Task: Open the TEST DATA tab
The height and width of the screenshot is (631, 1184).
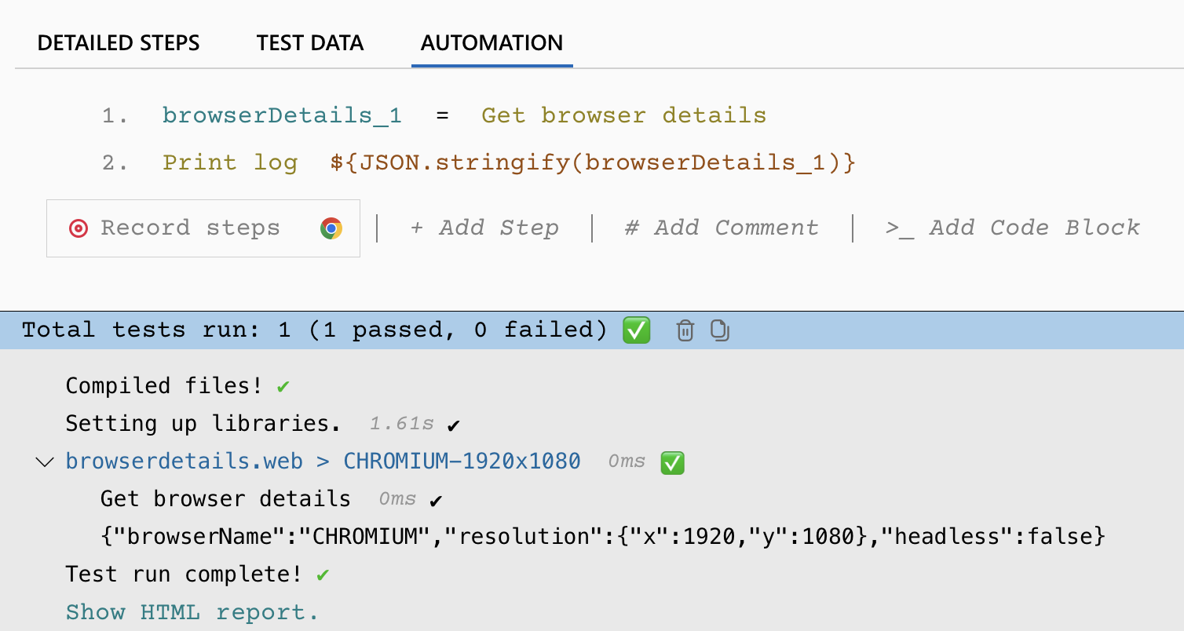Action: tap(310, 42)
